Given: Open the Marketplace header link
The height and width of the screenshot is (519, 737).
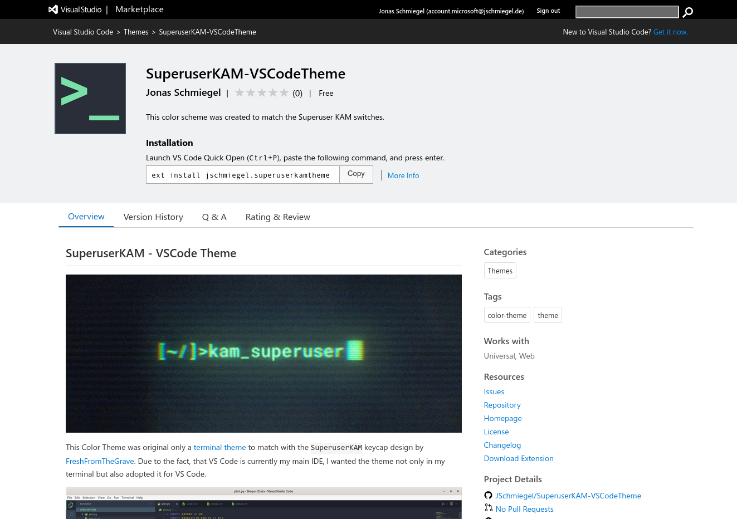Looking at the screenshot, I should click(139, 9).
